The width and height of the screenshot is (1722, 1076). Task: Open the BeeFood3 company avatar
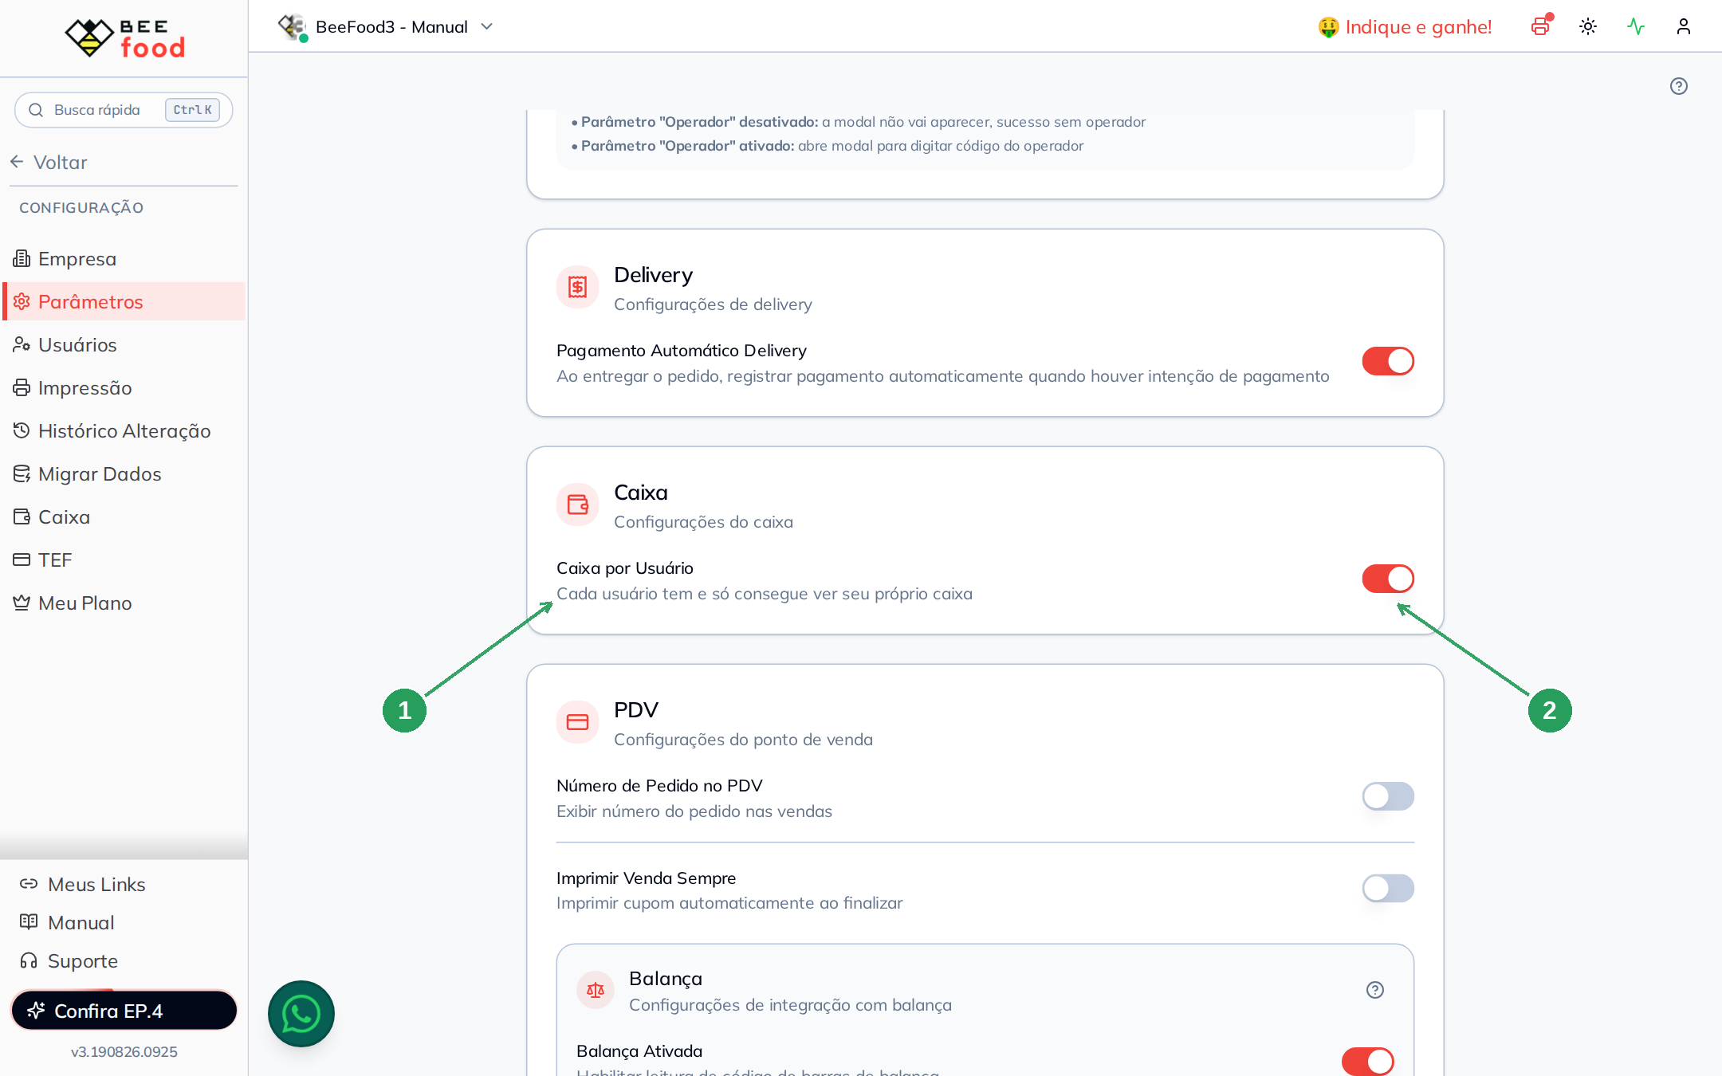coord(293,26)
